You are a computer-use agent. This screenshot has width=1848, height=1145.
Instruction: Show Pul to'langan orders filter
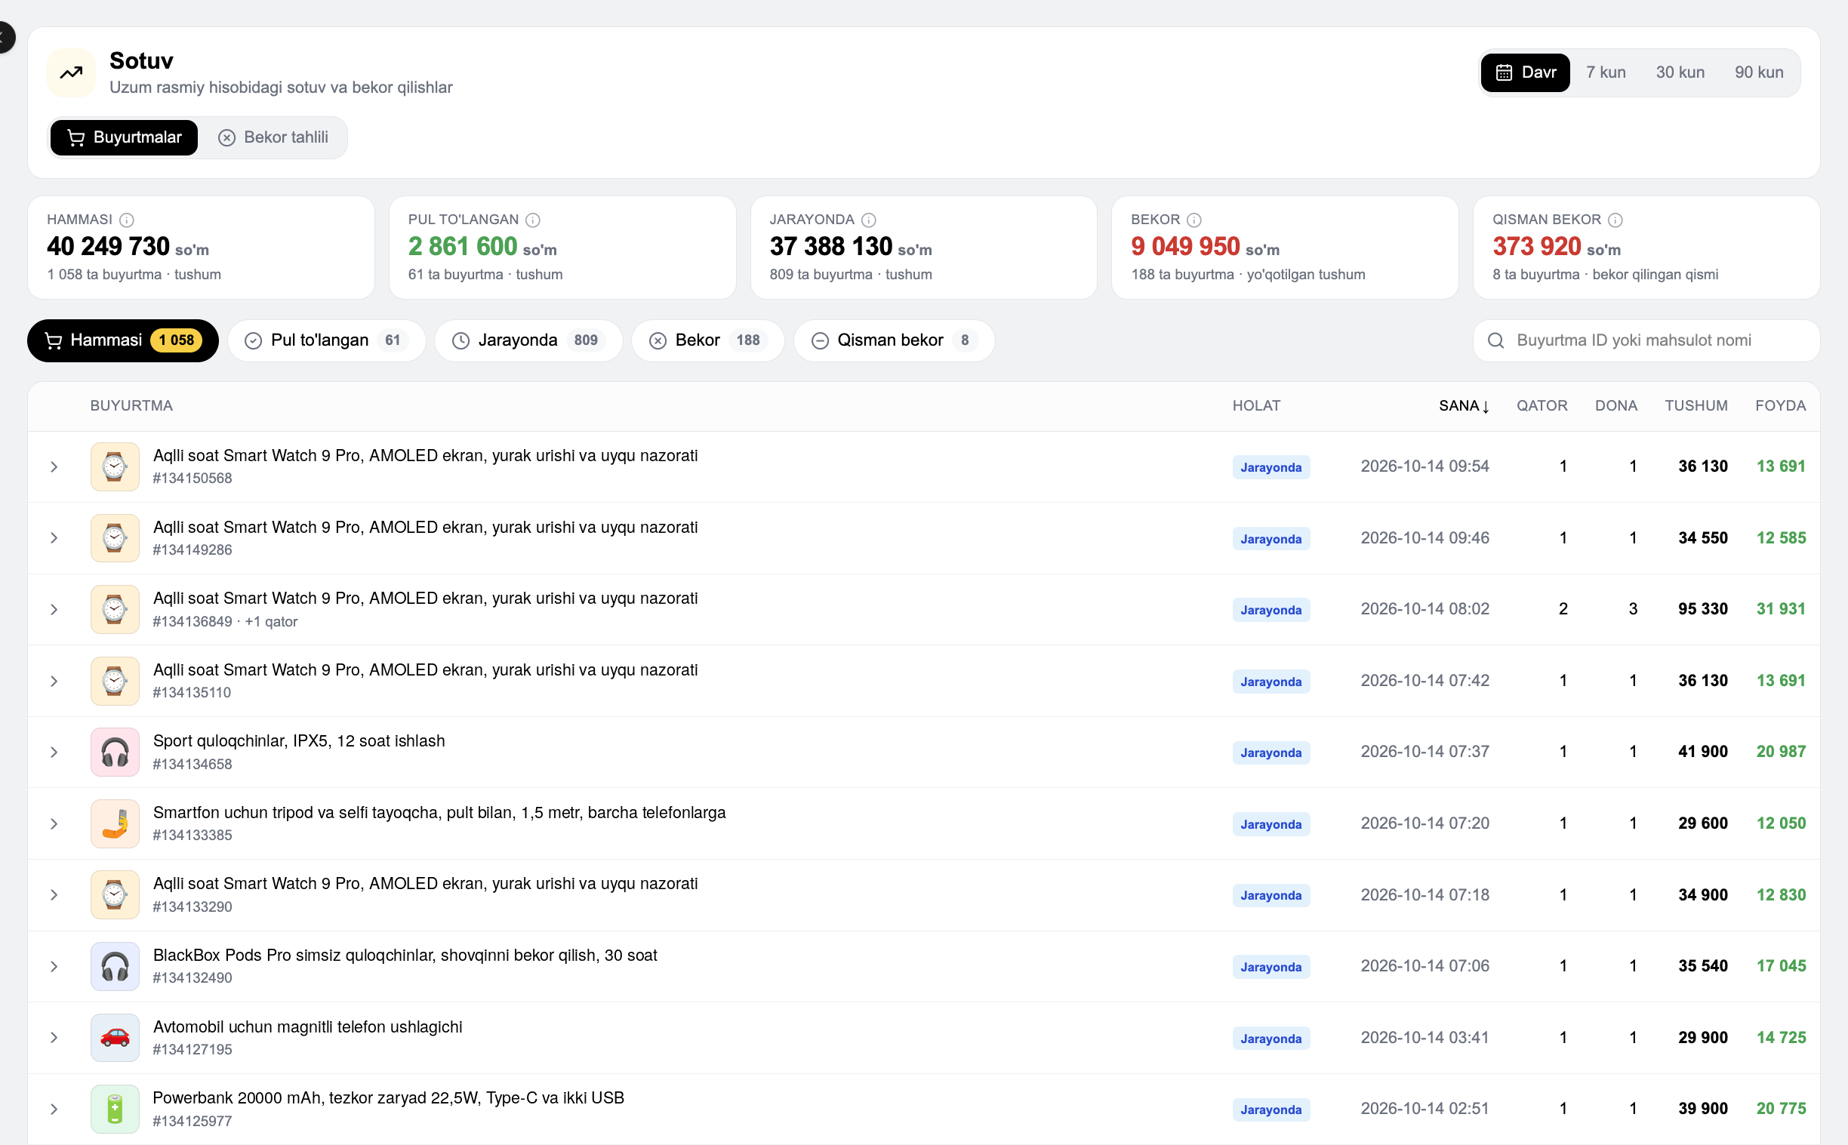click(326, 340)
